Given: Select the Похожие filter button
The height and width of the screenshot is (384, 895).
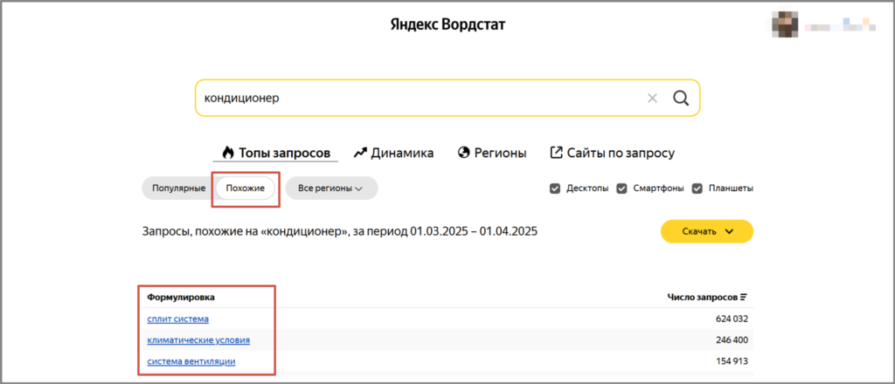Looking at the screenshot, I should 246,188.
